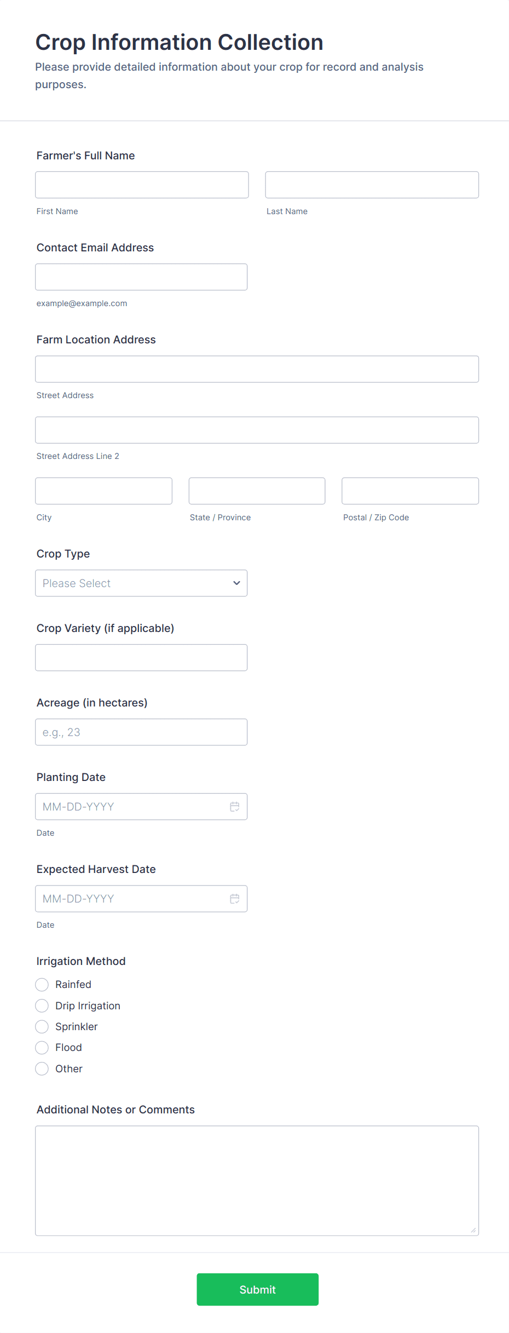
Task: Select the Drip Irrigation option
Action: click(42, 1006)
